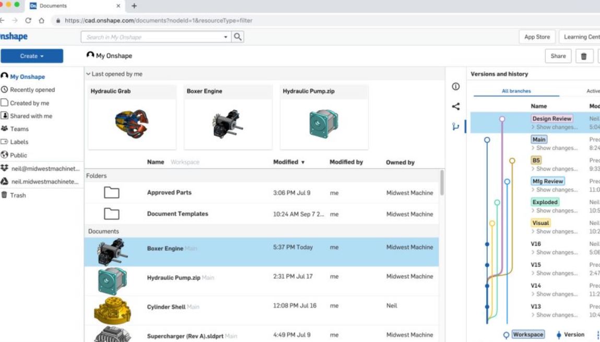This screenshot has width=600, height=342.
Task: Open the Create dropdown button
Action: coord(32,56)
